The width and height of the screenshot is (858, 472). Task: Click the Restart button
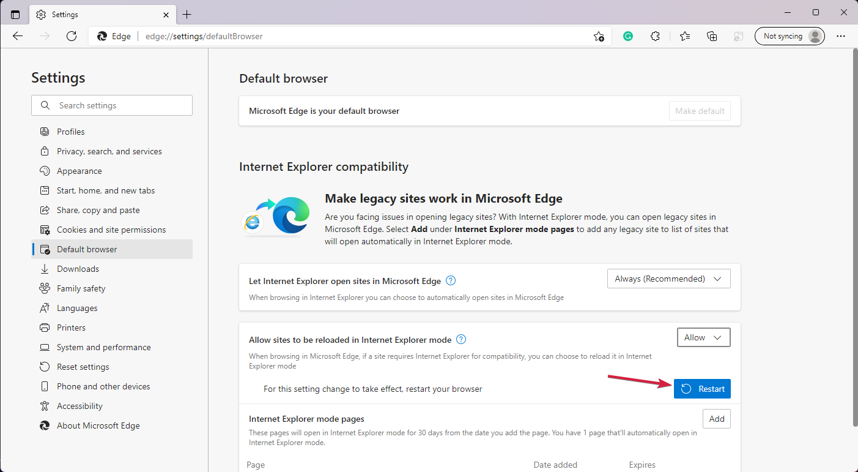click(702, 388)
